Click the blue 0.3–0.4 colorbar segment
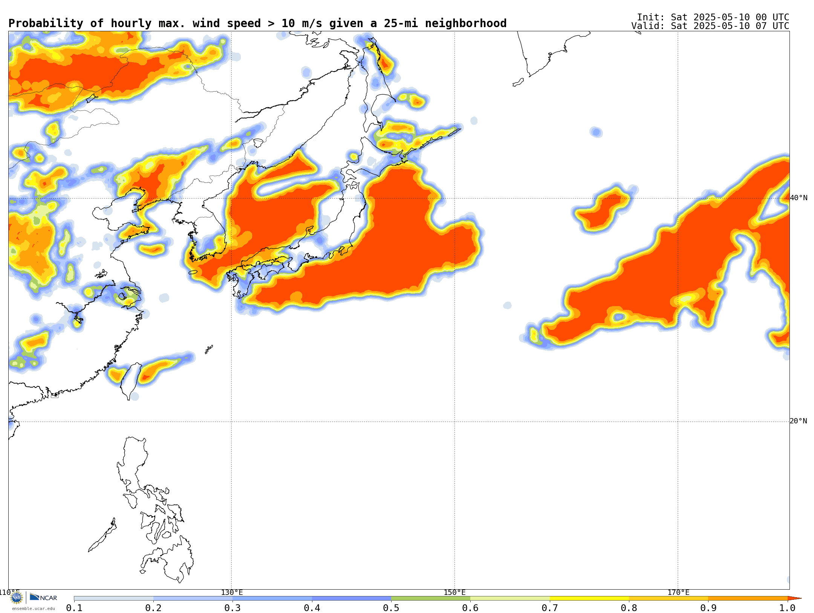 [272, 598]
